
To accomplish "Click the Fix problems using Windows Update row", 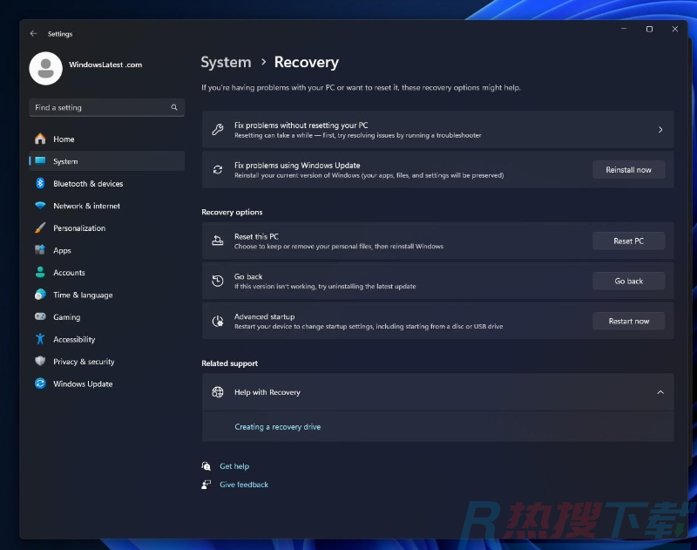I will (438, 169).
